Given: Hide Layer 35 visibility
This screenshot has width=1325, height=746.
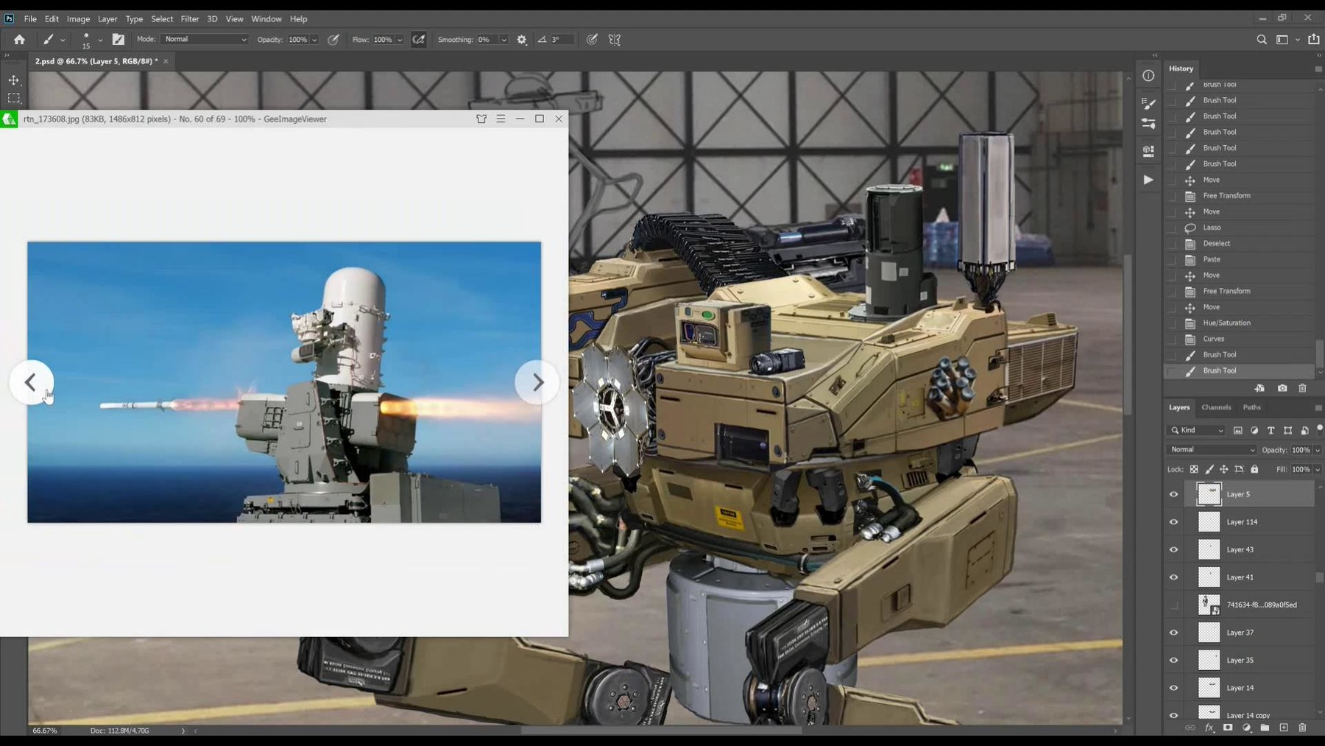Looking at the screenshot, I should click(x=1173, y=661).
